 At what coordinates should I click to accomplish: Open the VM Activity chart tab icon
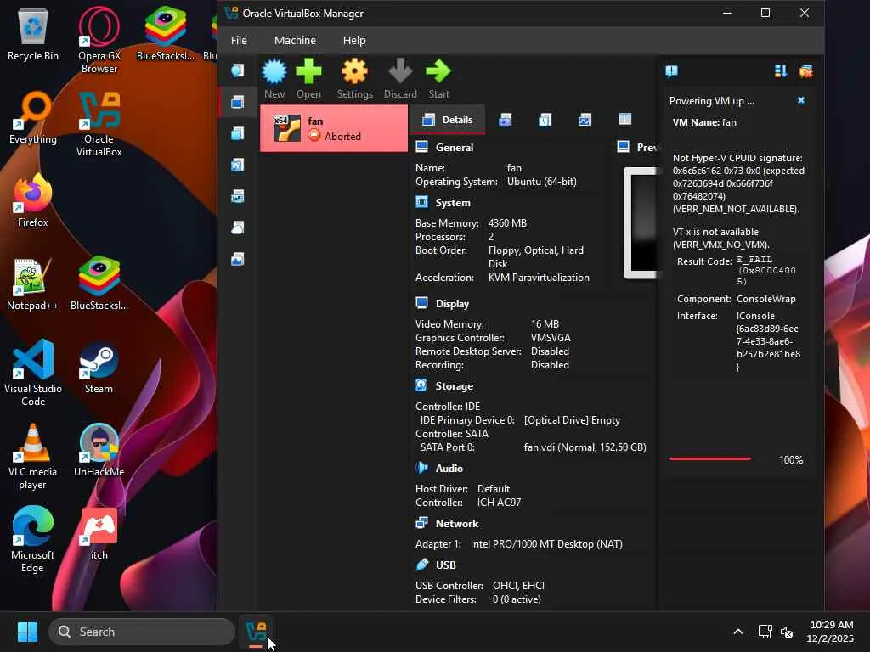pos(585,120)
